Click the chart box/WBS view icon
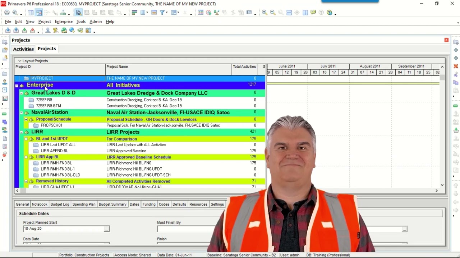The height and width of the screenshot is (258, 460). click(63, 13)
